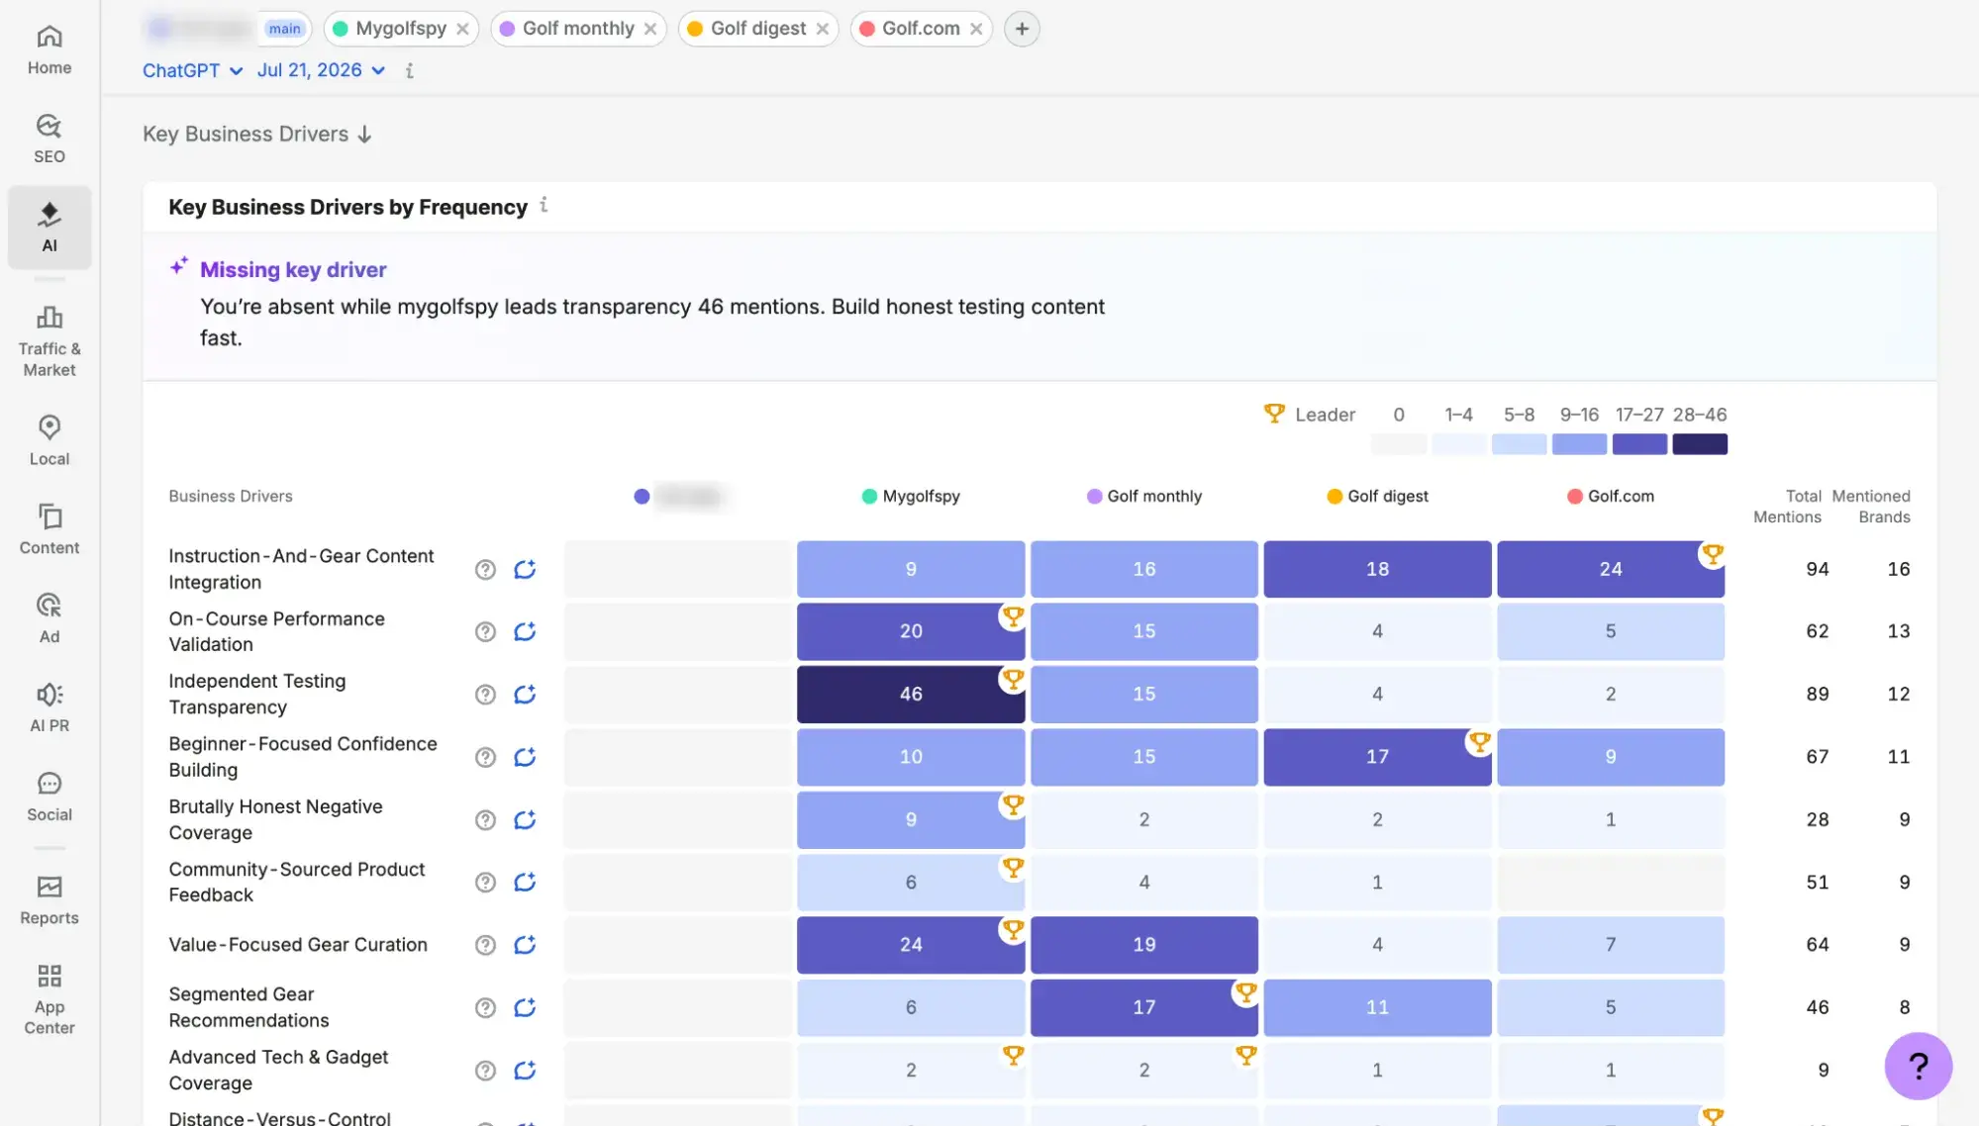Click refresh icon for Advanced Tech & Gadget Coverage
This screenshot has height=1127, width=1979.
(525, 1071)
